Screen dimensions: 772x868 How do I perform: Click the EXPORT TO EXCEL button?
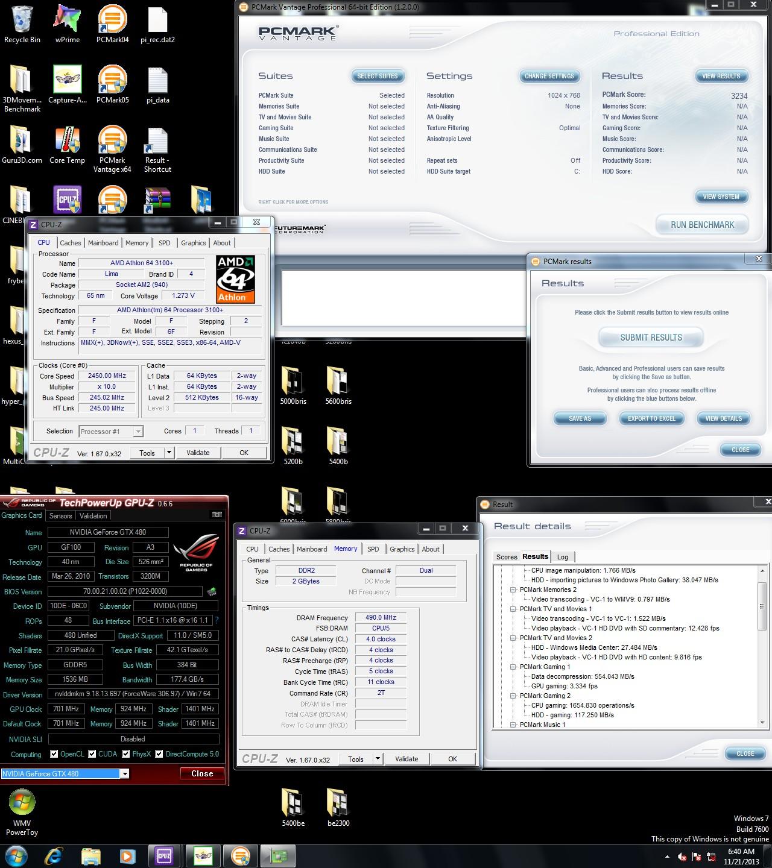tap(651, 418)
